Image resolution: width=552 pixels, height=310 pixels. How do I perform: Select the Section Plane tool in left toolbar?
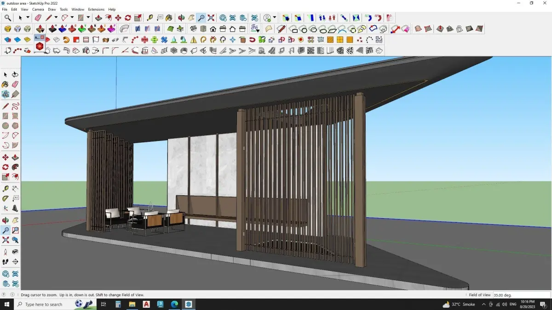[15, 262]
